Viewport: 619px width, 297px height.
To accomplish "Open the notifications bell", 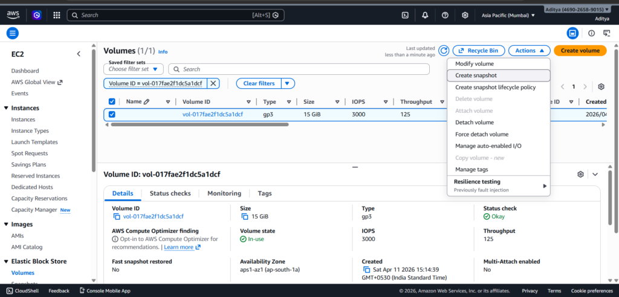I will [x=425, y=15].
